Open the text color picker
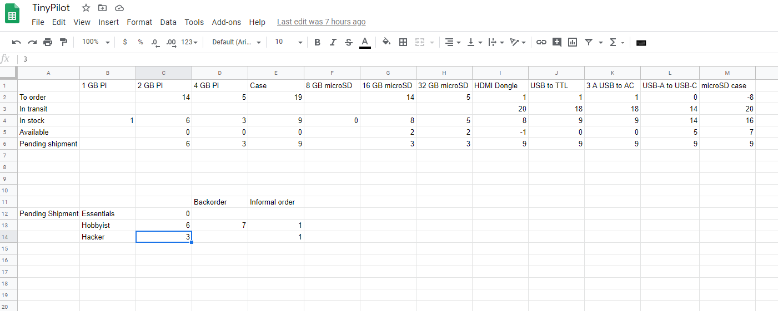 click(x=365, y=42)
